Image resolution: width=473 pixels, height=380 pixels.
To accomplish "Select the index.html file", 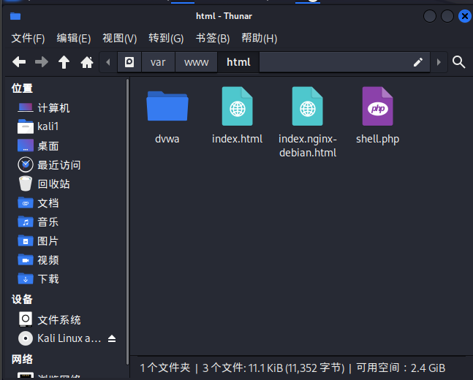I will [237, 115].
